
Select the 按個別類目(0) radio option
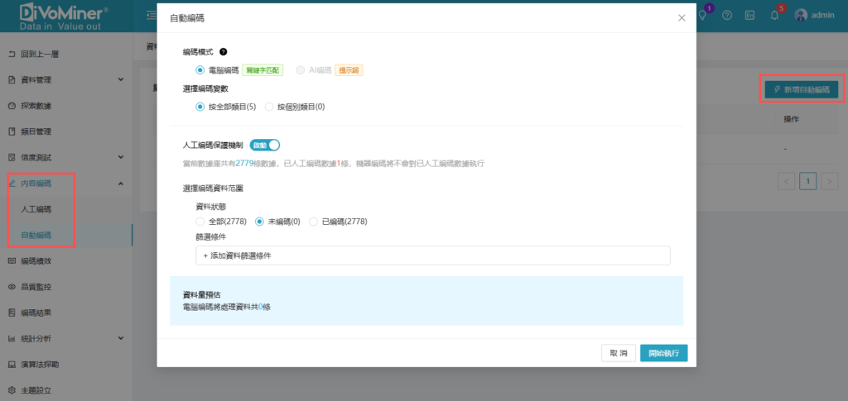point(269,107)
